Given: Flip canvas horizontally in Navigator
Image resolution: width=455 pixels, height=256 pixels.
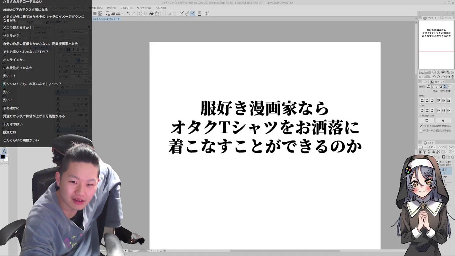Looking at the screenshot, I should pyautogui.click(x=448, y=77).
